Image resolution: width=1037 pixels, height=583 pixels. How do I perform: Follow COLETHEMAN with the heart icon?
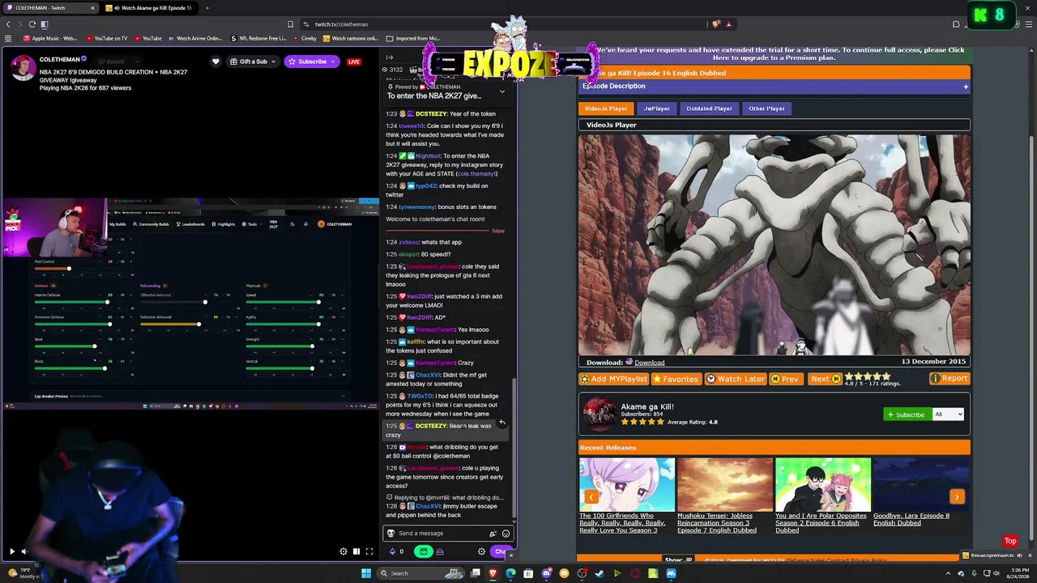click(216, 62)
